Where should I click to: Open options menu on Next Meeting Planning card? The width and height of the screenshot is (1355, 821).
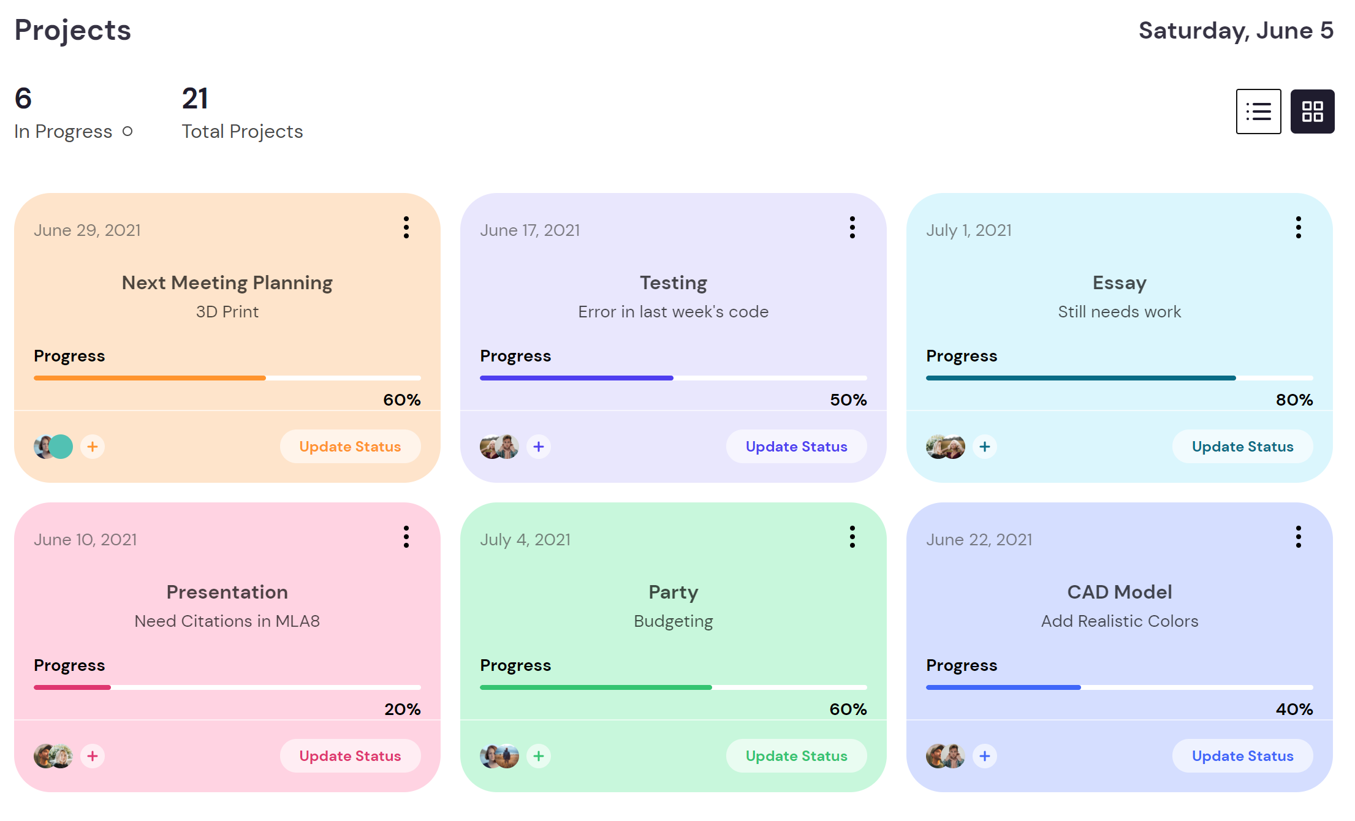[x=406, y=227]
